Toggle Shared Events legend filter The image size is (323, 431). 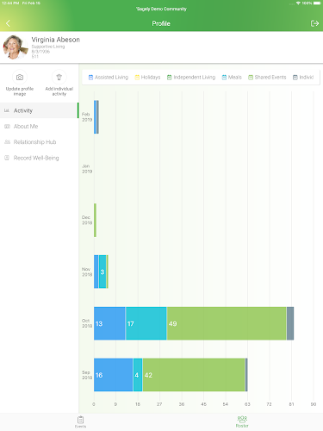coord(267,78)
